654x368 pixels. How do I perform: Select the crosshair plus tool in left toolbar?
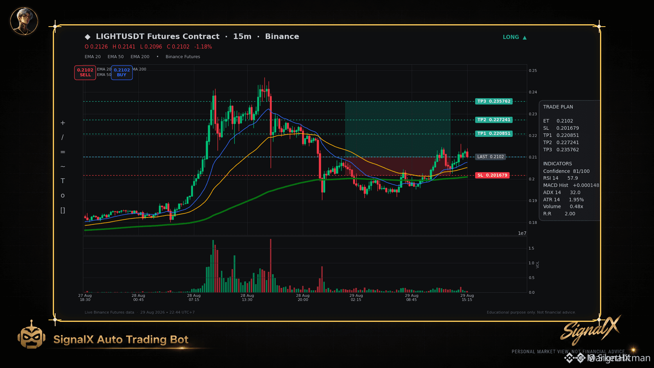click(63, 123)
